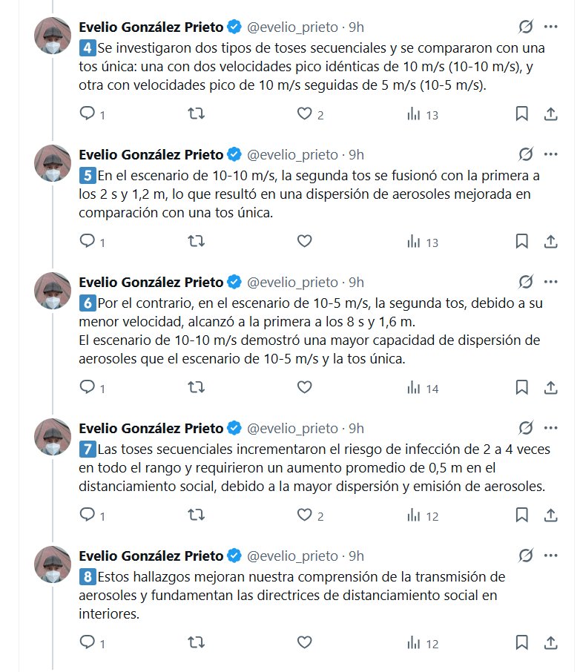Bookmark tweet 5 about merged coughs
The image size is (580, 672).
pyautogui.click(x=521, y=242)
